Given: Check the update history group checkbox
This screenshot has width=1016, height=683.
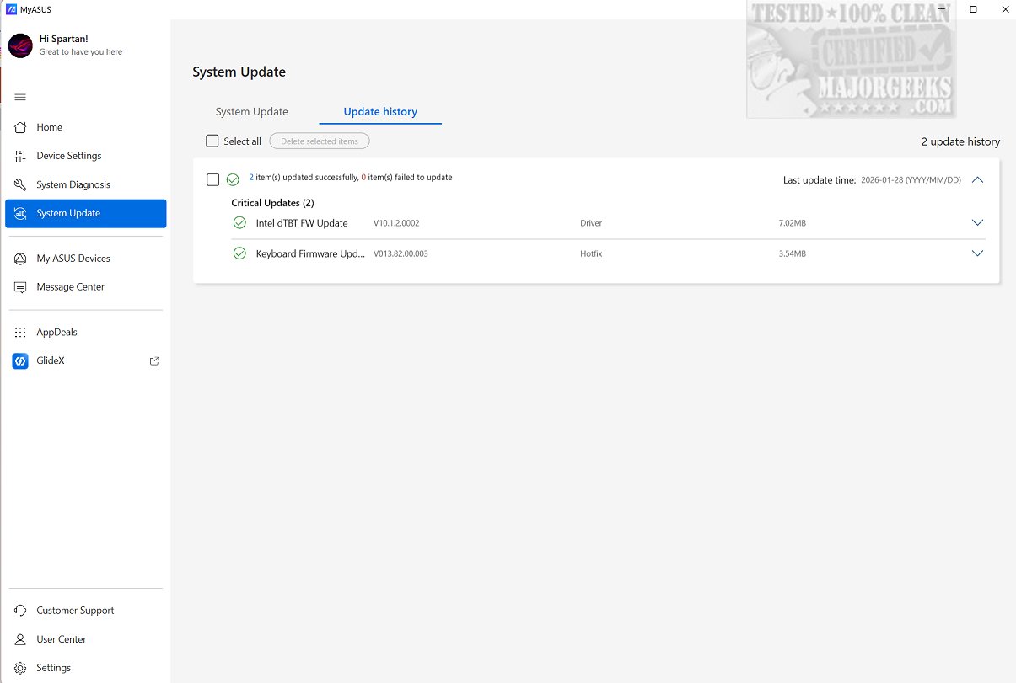Looking at the screenshot, I should click(x=213, y=179).
